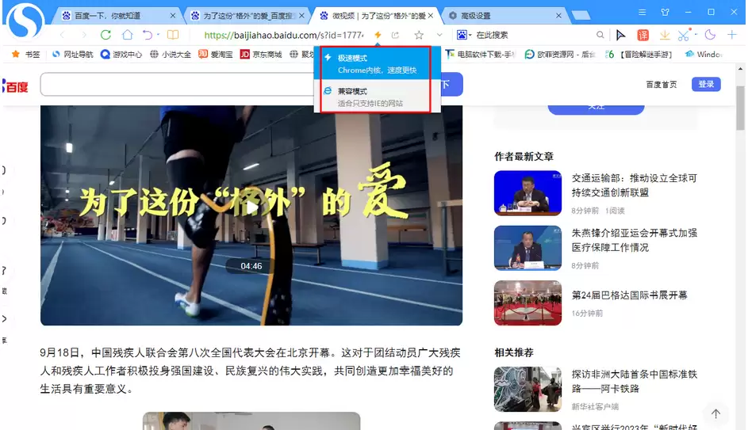This screenshot has height=430, width=748.
Task: Click the blue 登录 button
Action: pos(706,84)
